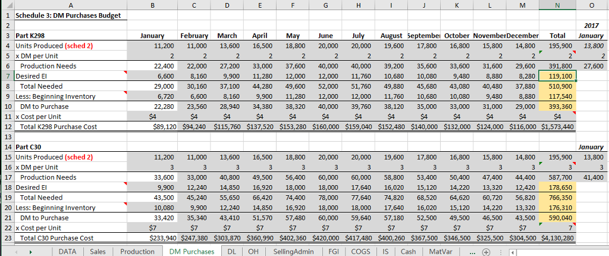609x256 pixels.
Task: Select row 7 header
Action: pyautogui.click(x=7, y=76)
